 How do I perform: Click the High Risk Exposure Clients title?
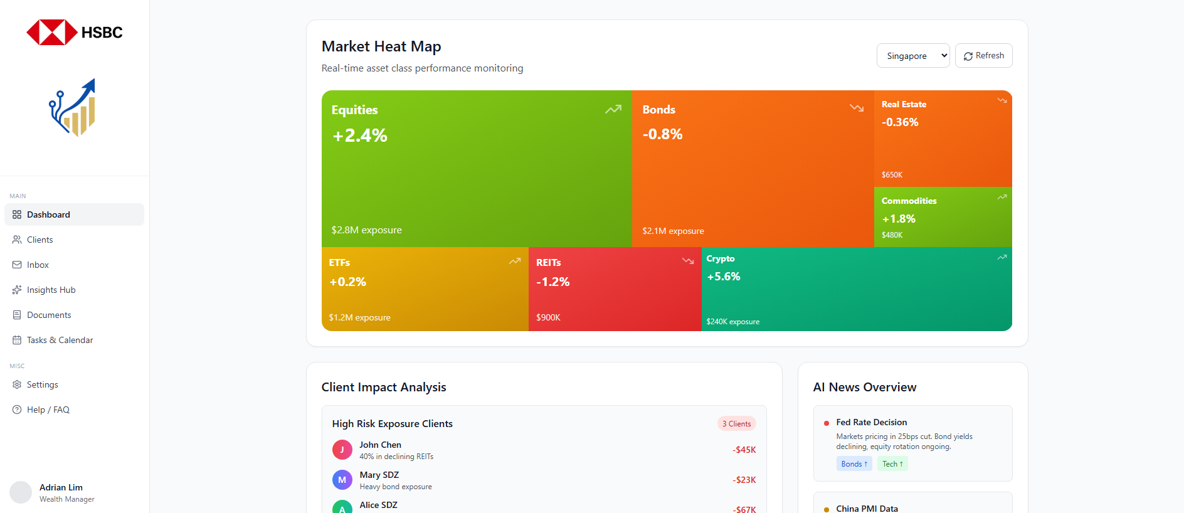pyautogui.click(x=393, y=424)
